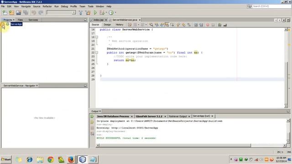This screenshot has height=164, width=292.
Task: Toggle Highlight Search editor icon
Action: point(167,25)
